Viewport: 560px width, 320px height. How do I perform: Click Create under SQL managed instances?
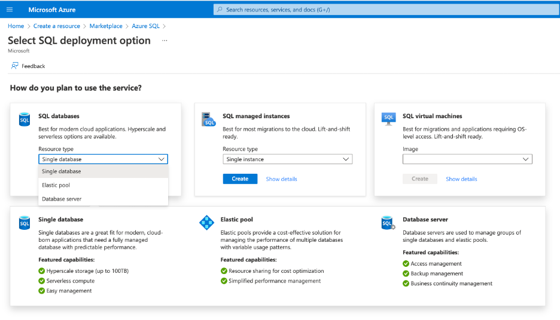(x=240, y=179)
